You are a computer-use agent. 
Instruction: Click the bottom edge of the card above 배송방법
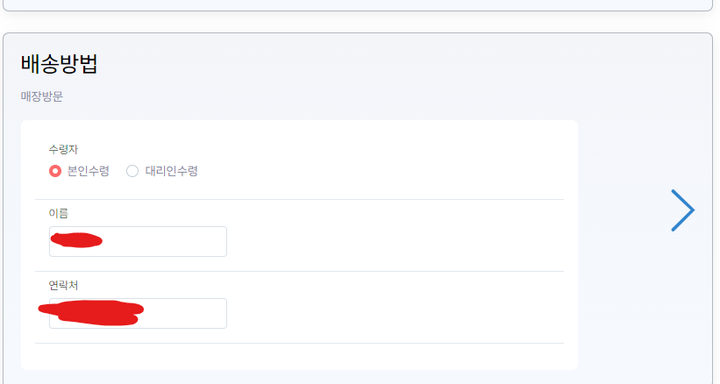pyautogui.click(x=358, y=11)
